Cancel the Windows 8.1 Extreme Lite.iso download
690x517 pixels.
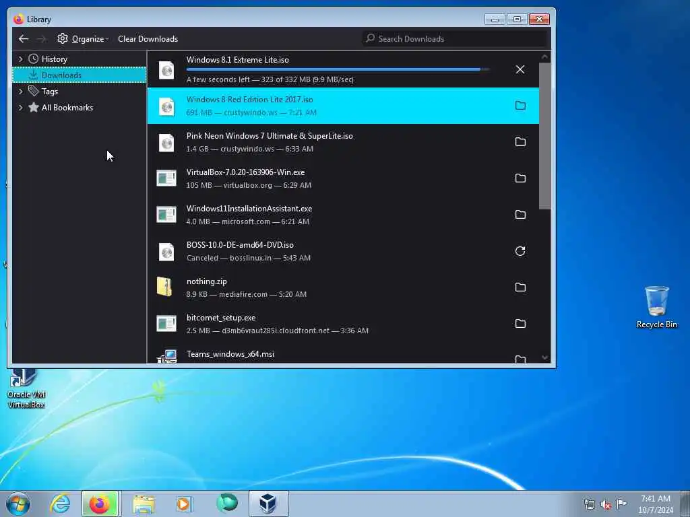(520, 69)
